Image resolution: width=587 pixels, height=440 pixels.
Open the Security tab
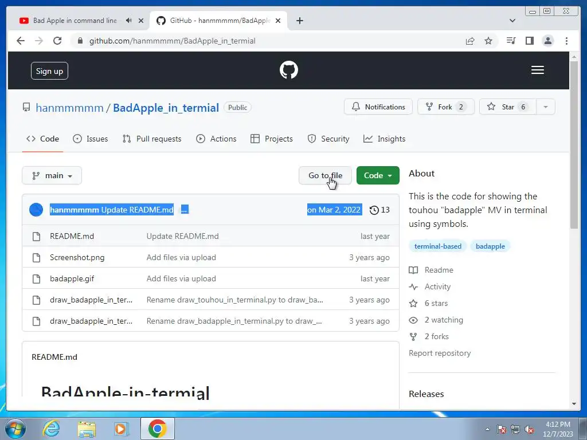click(x=328, y=139)
